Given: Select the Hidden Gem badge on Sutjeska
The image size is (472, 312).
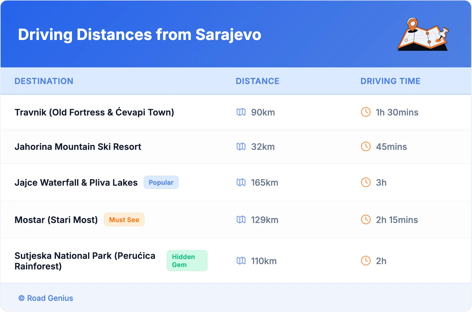Looking at the screenshot, I should click(x=187, y=261).
